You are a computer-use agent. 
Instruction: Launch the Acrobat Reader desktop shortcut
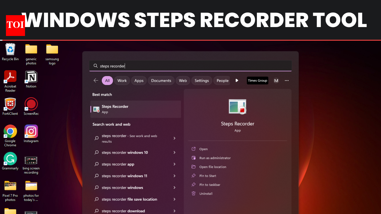(10, 81)
